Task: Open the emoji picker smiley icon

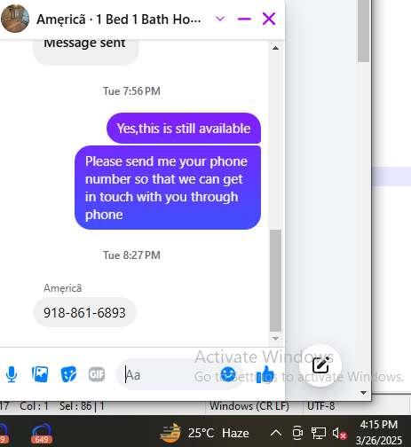Action: (x=228, y=374)
